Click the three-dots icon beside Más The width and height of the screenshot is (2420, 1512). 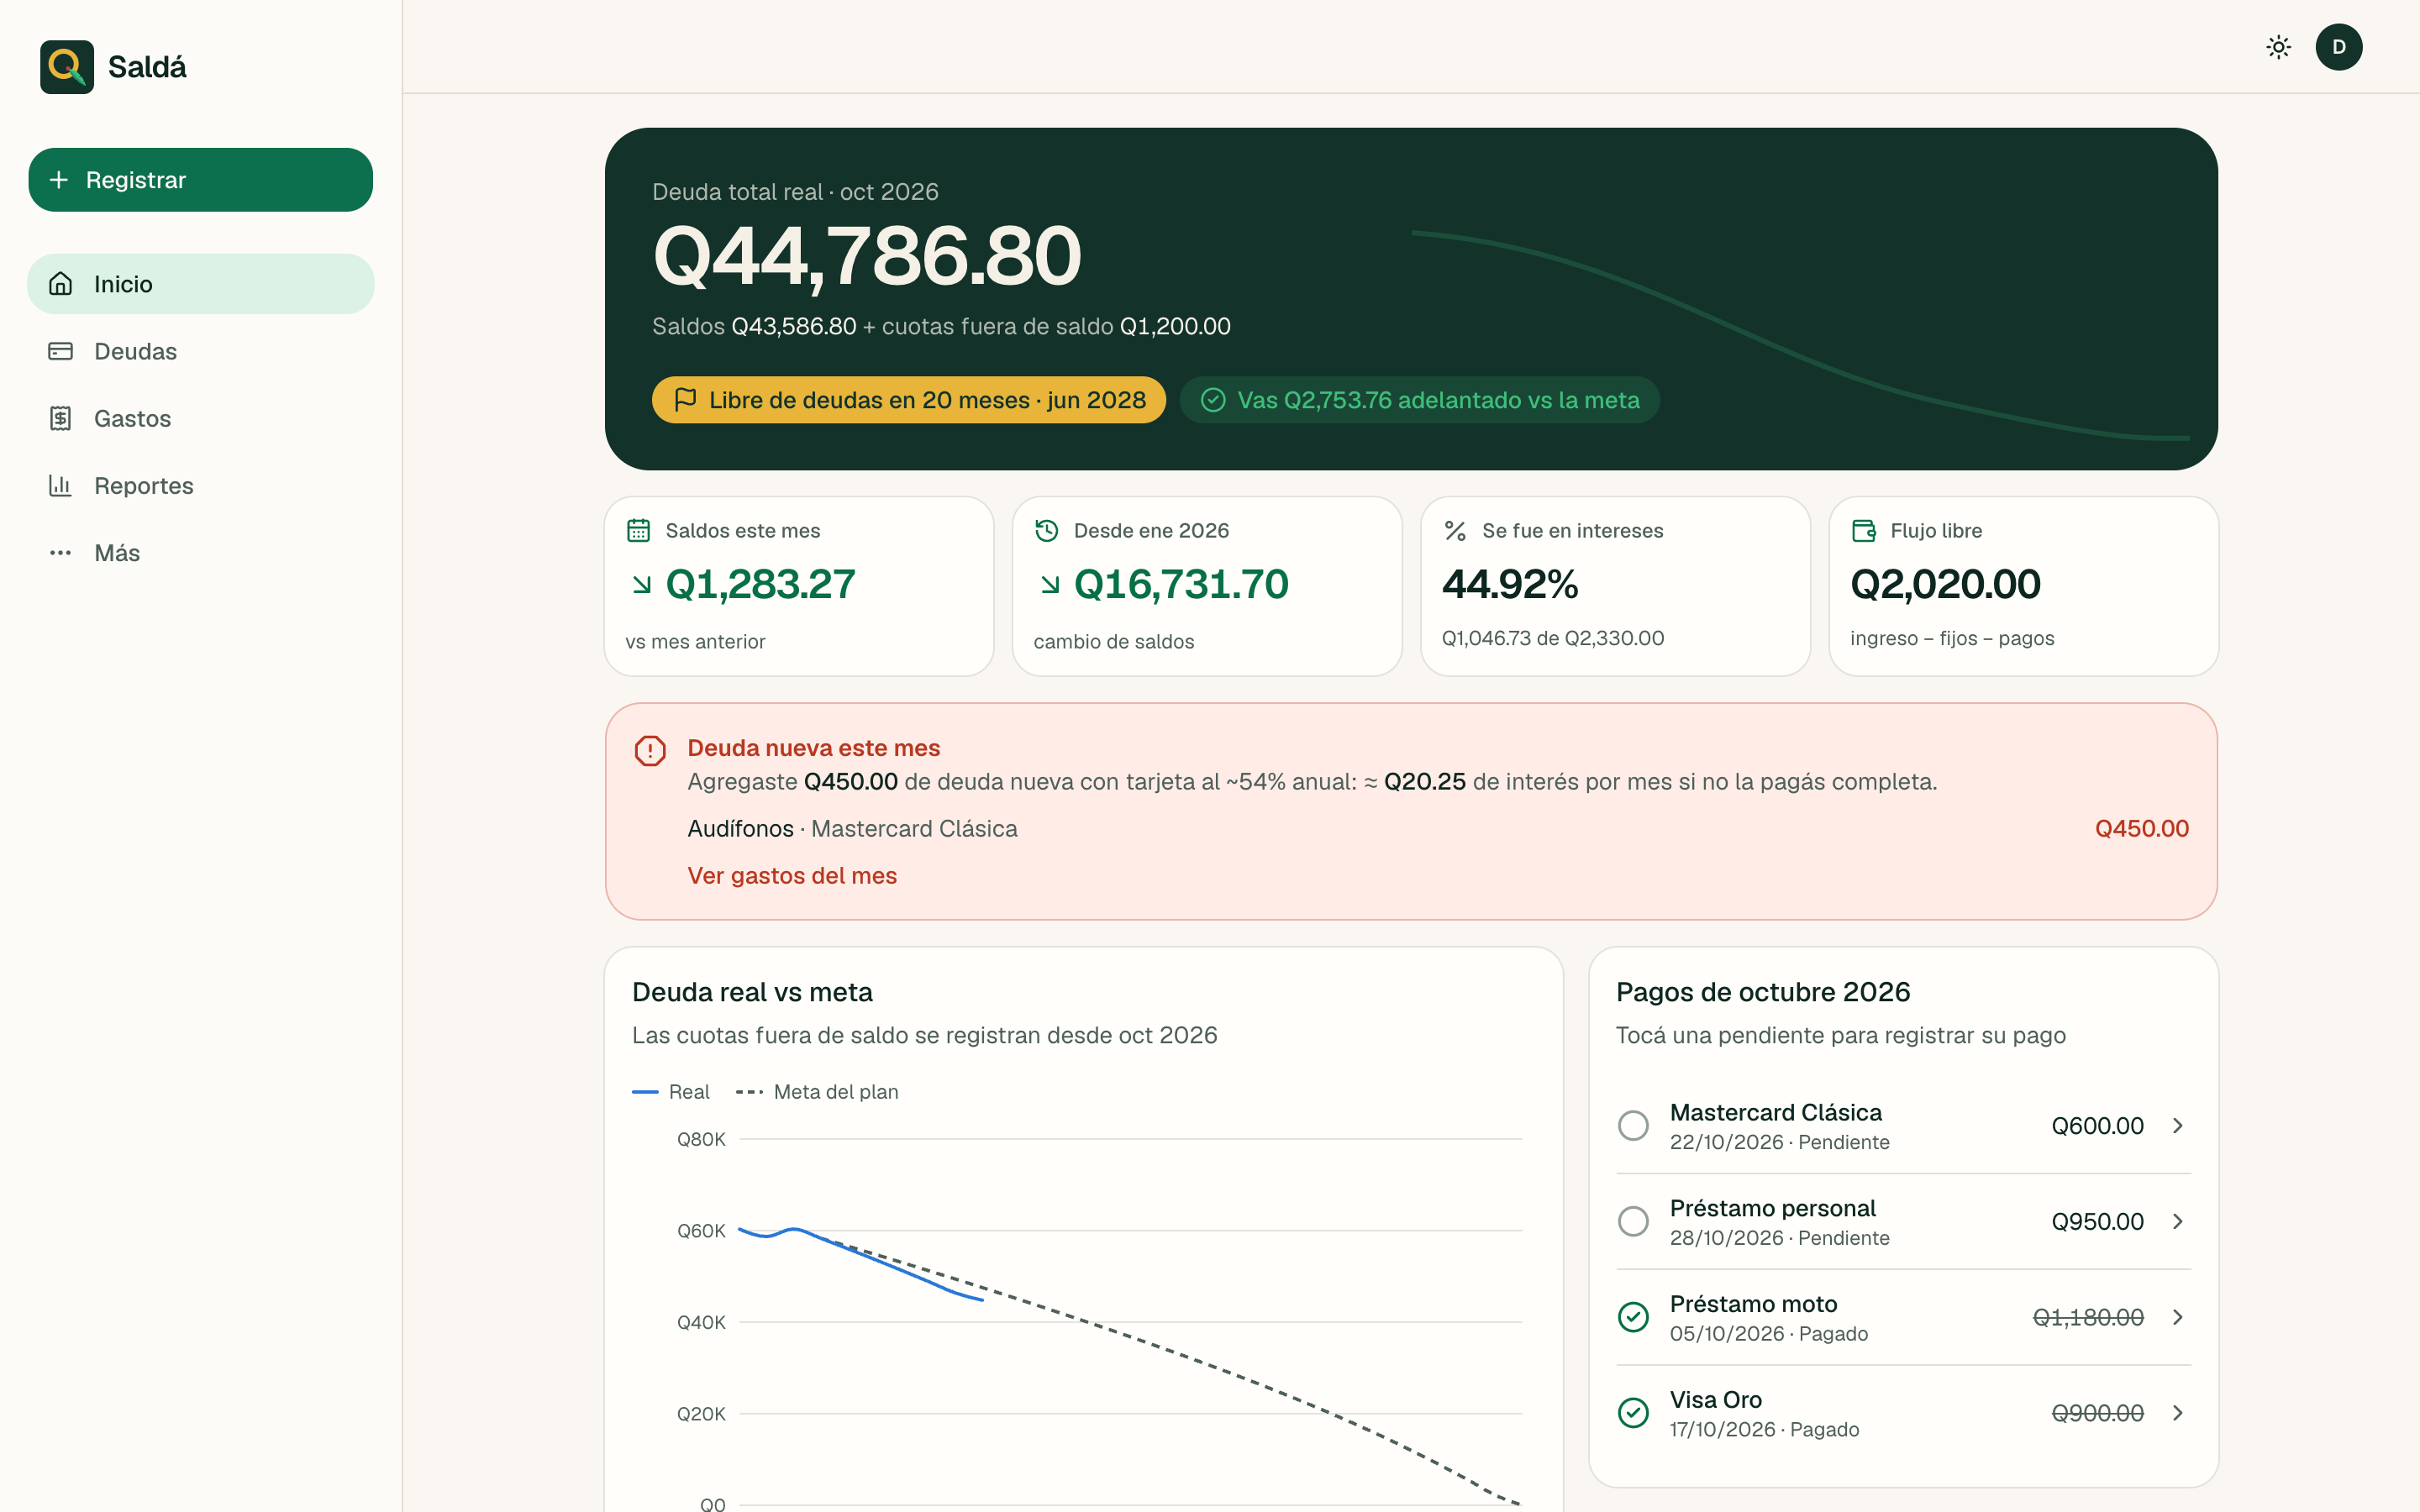click(x=61, y=553)
